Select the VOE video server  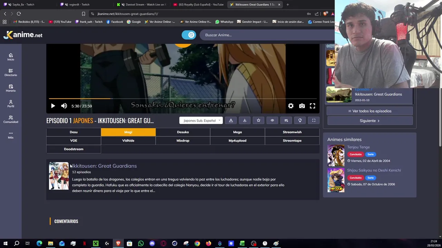point(74,141)
